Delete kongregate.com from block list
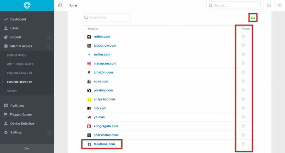 [x=243, y=126]
